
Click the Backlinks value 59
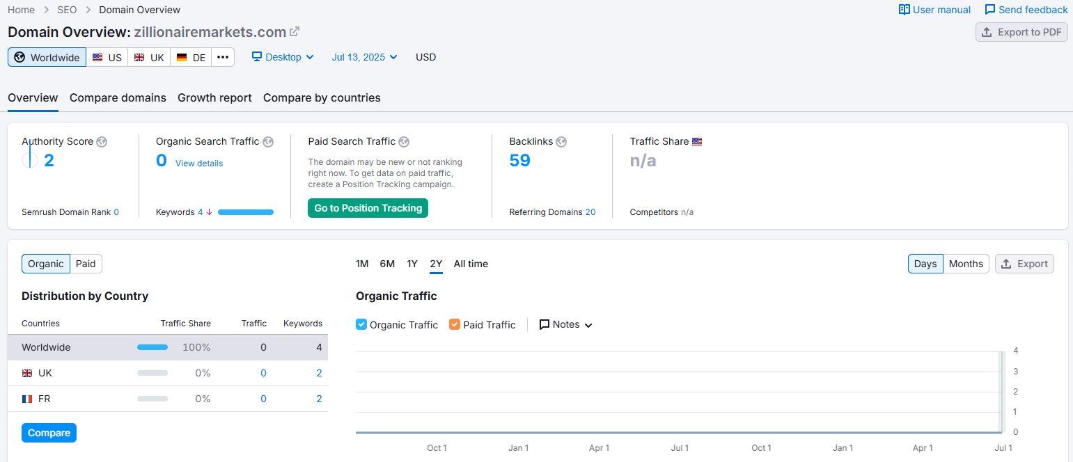click(x=519, y=161)
